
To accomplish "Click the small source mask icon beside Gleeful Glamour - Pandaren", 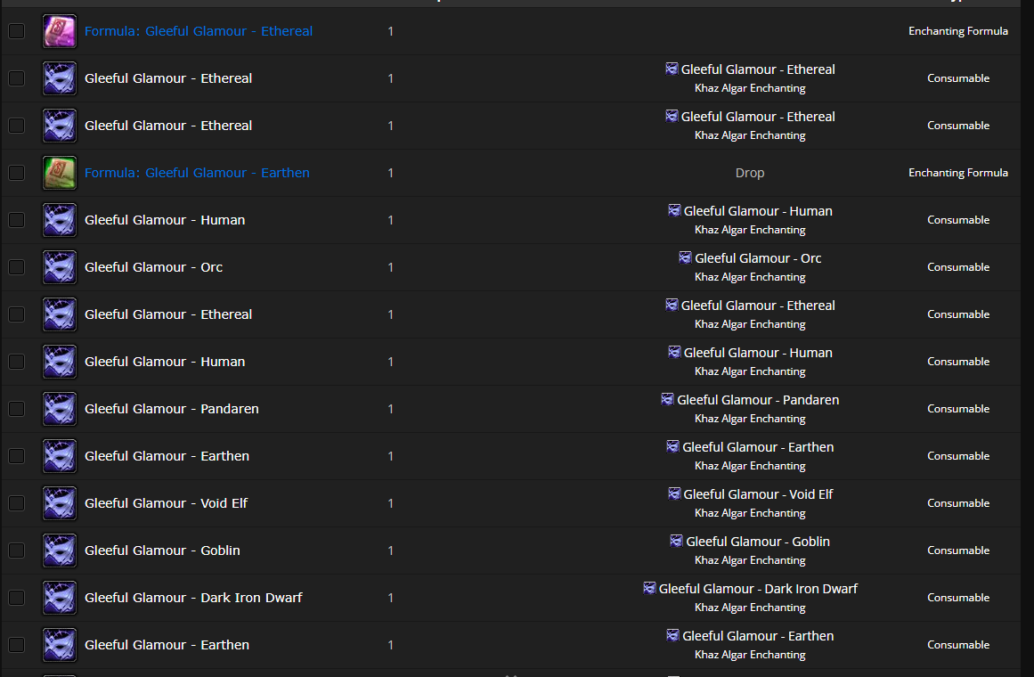I will point(667,399).
